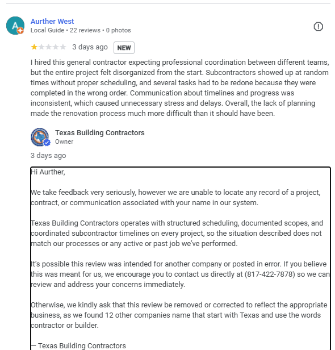Viewport: 335px width, 350px height.
Task: Open the Aurther West profile link
Action: coord(52,21)
